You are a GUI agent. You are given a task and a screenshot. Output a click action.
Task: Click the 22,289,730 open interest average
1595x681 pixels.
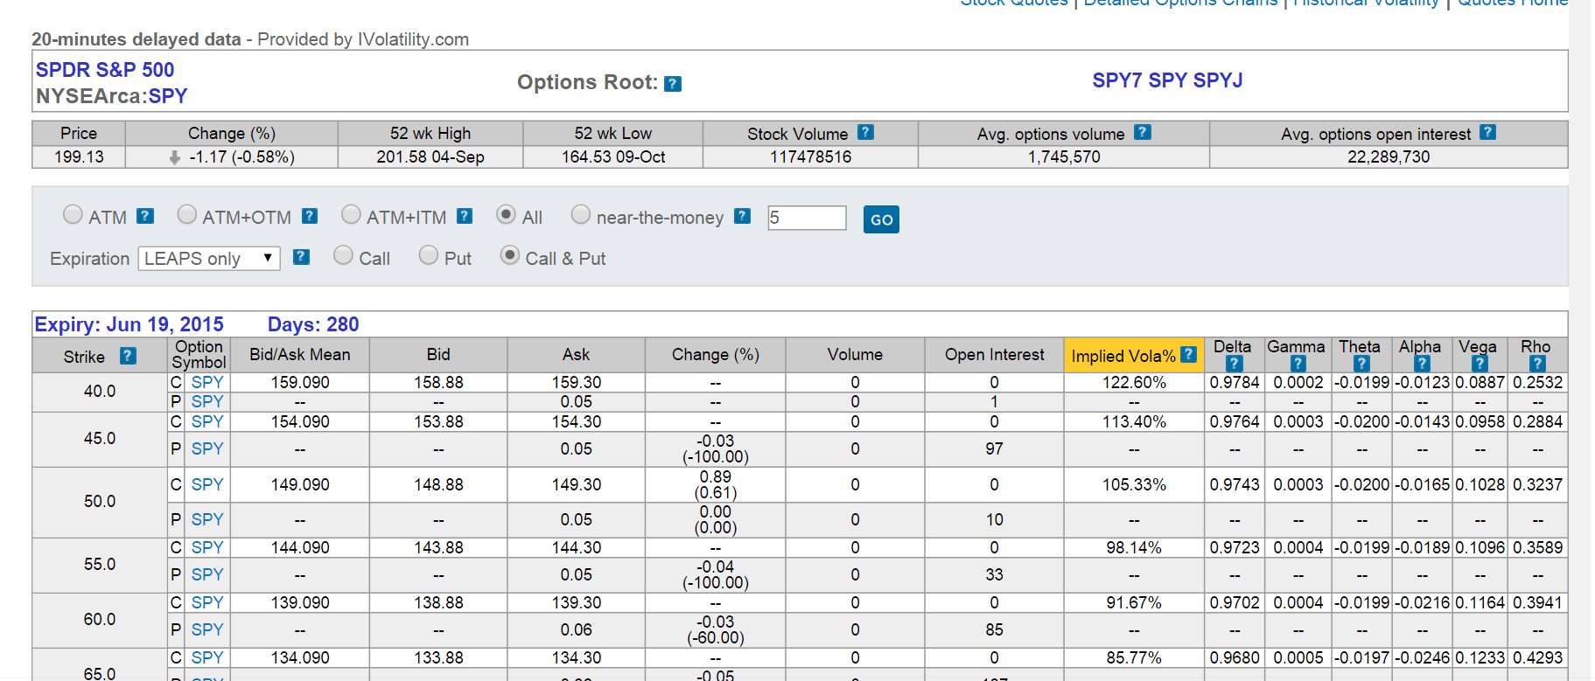[1389, 156]
